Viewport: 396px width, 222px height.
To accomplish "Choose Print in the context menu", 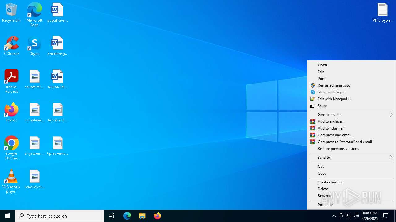I will click(351, 79).
